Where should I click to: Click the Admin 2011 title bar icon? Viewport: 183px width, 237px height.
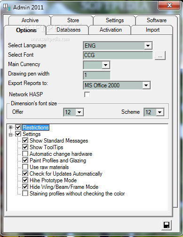(7, 8)
